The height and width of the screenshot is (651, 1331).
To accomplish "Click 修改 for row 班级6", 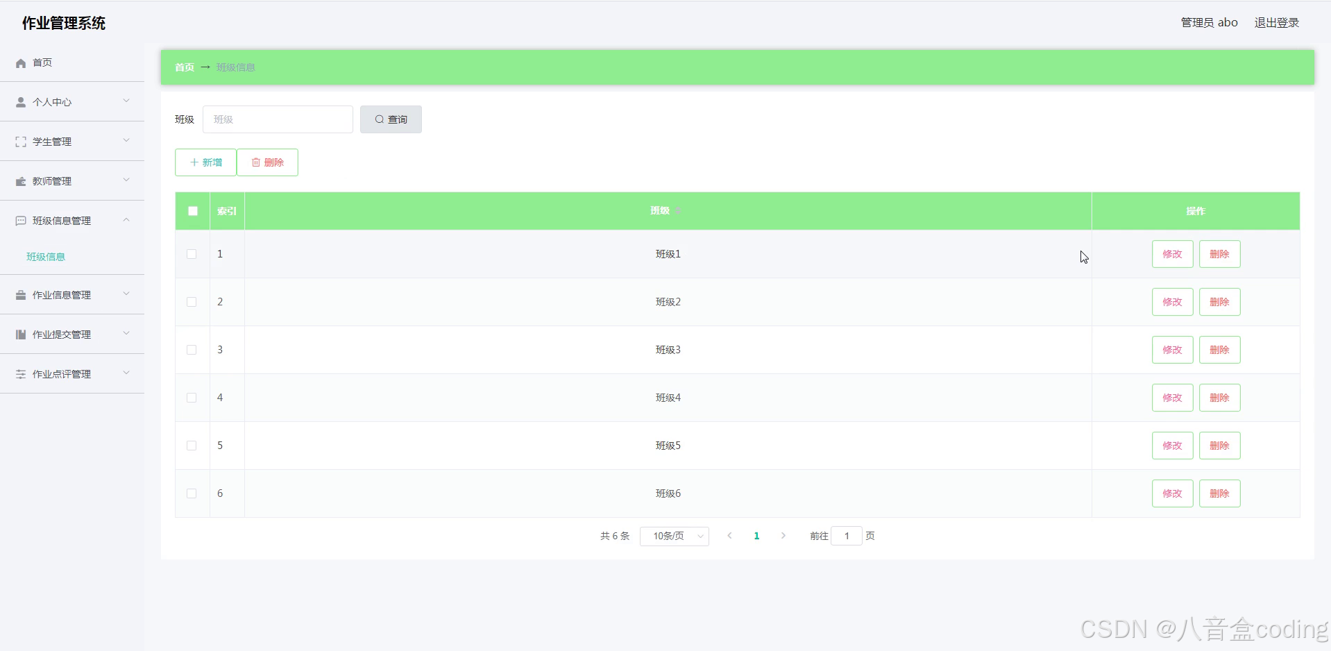I will tap(1172, 493).
